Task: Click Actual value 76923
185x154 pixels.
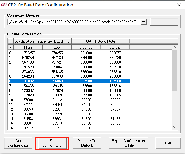Action: pyautogui.click(x=115, y=100)
